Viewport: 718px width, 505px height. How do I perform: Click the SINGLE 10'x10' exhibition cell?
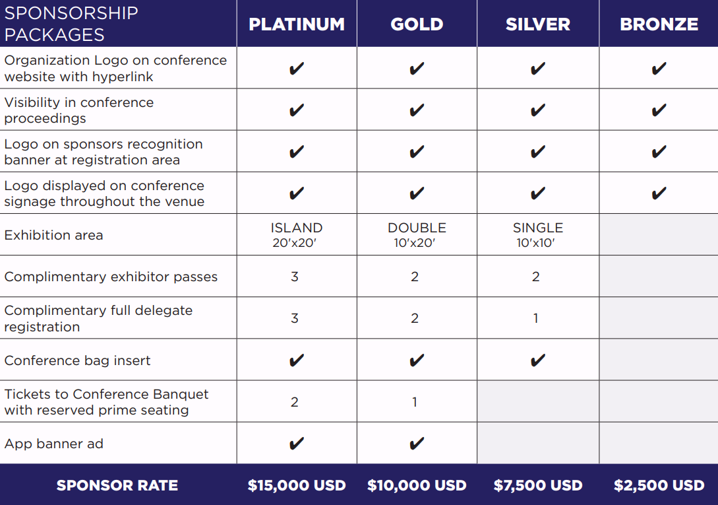coord(538,235)
